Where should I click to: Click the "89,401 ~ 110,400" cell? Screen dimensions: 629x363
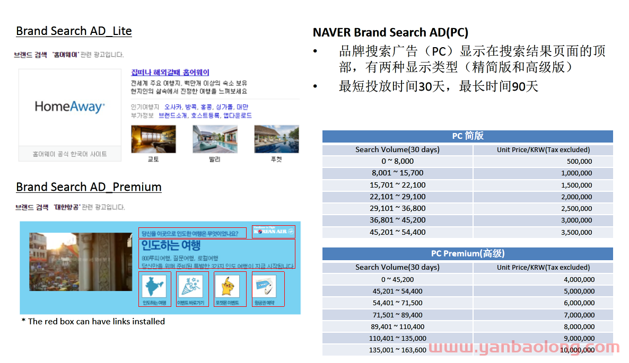click(398, 326)
